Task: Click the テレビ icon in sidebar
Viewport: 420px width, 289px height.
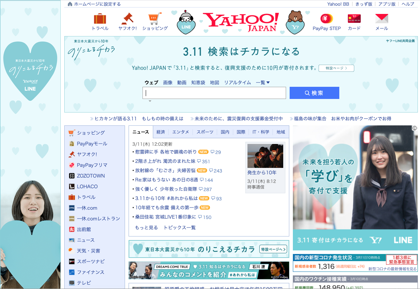Action: click(x=71, y=283)
